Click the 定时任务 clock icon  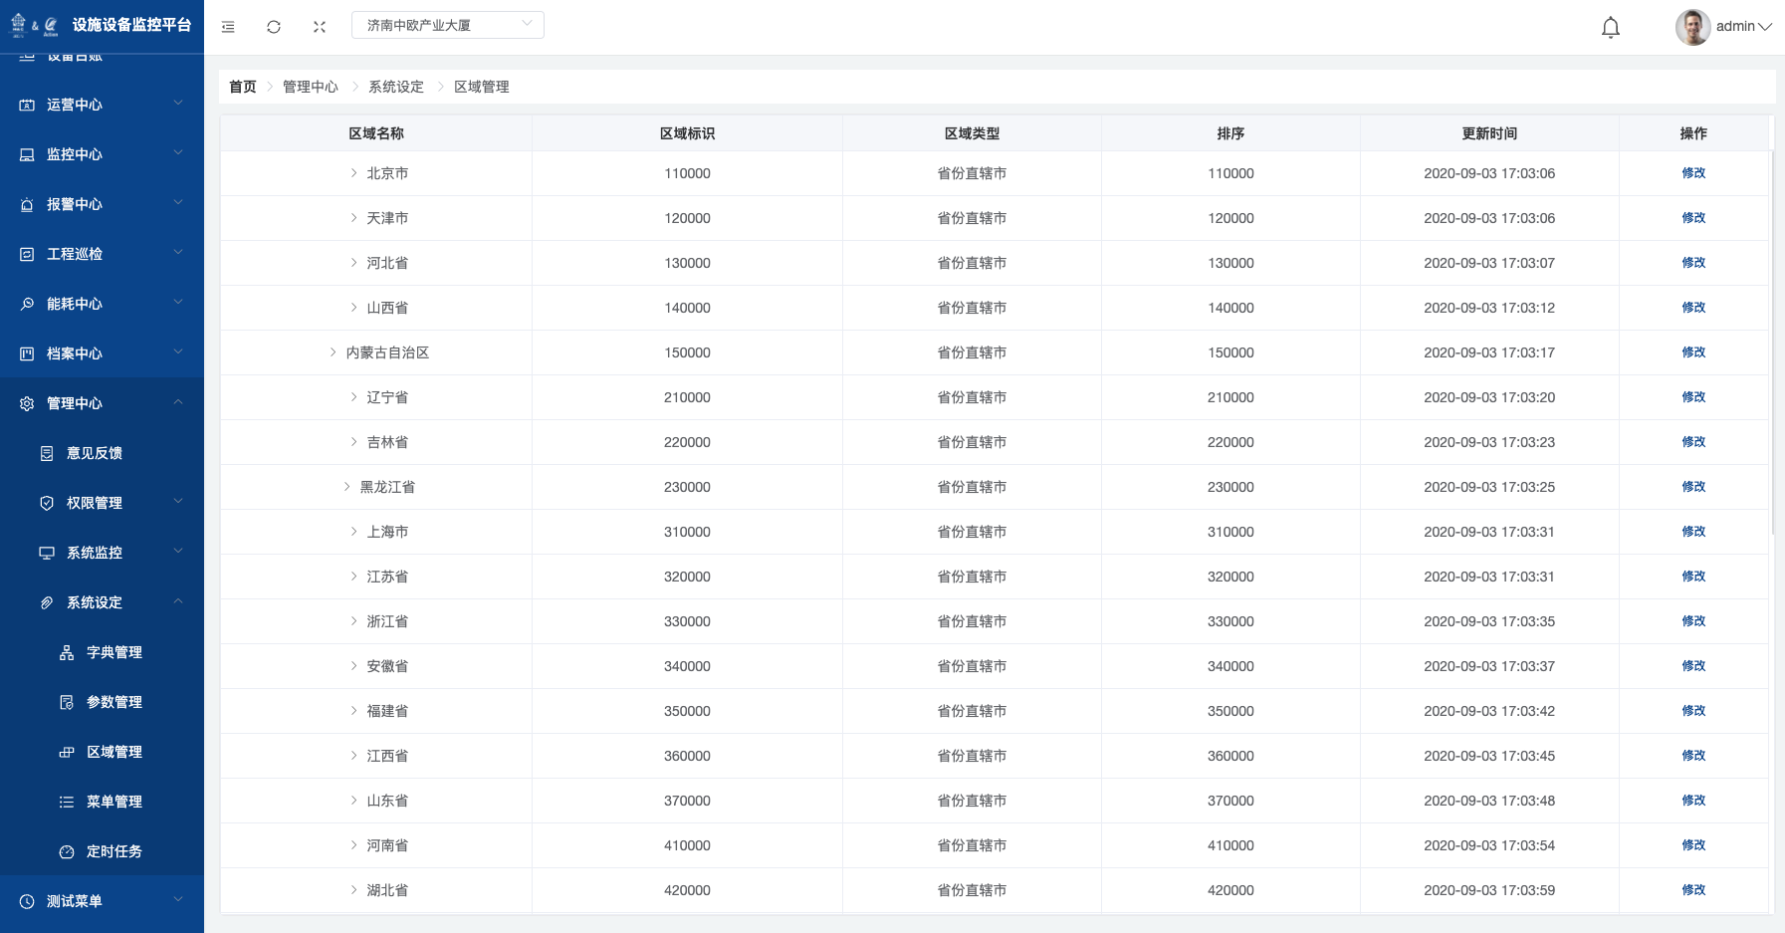pyautogui.click(x=67, y=851)
